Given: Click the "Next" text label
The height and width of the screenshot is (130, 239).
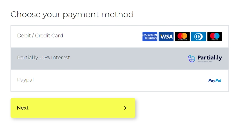Looking at the screenshot, I should (23, 108).
